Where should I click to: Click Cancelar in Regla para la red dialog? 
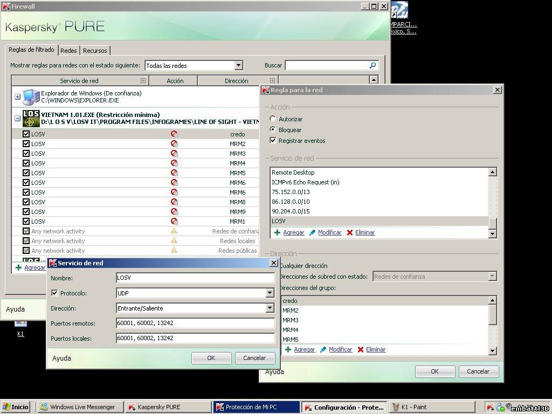(x=479, y=371)
